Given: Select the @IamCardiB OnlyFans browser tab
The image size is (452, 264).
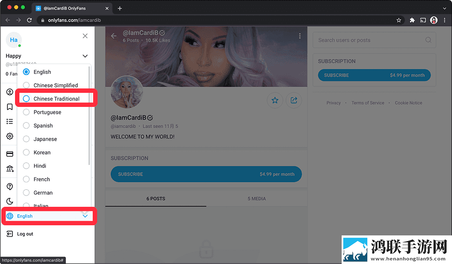Looking at the screenshot, I should (x=72, y=8).
